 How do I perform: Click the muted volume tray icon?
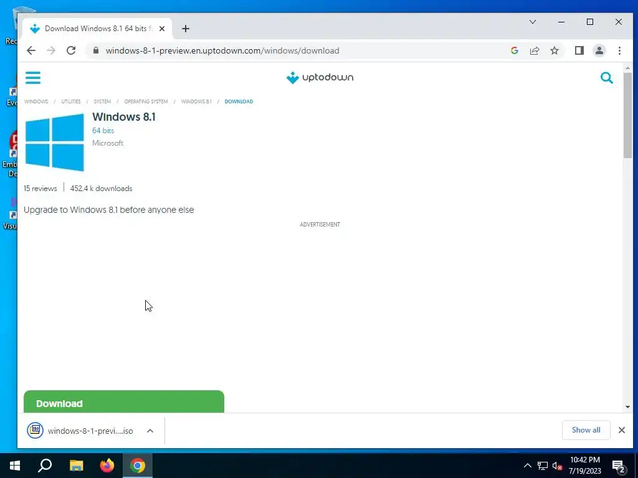coord(557,466)
